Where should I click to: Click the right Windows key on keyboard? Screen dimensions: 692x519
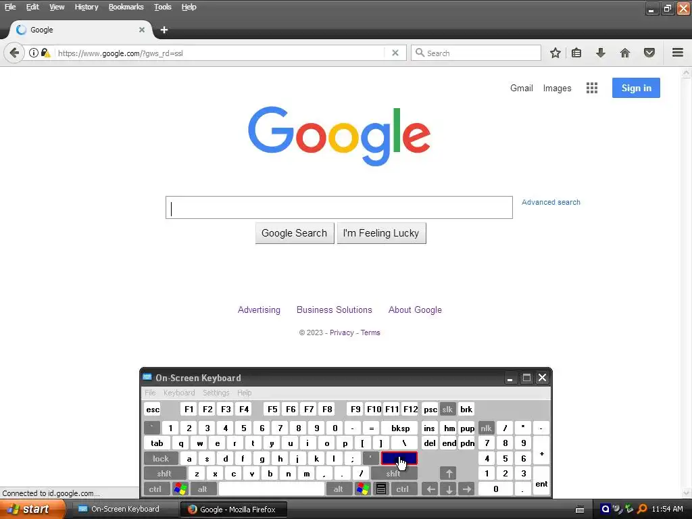[x=363, y=489]
